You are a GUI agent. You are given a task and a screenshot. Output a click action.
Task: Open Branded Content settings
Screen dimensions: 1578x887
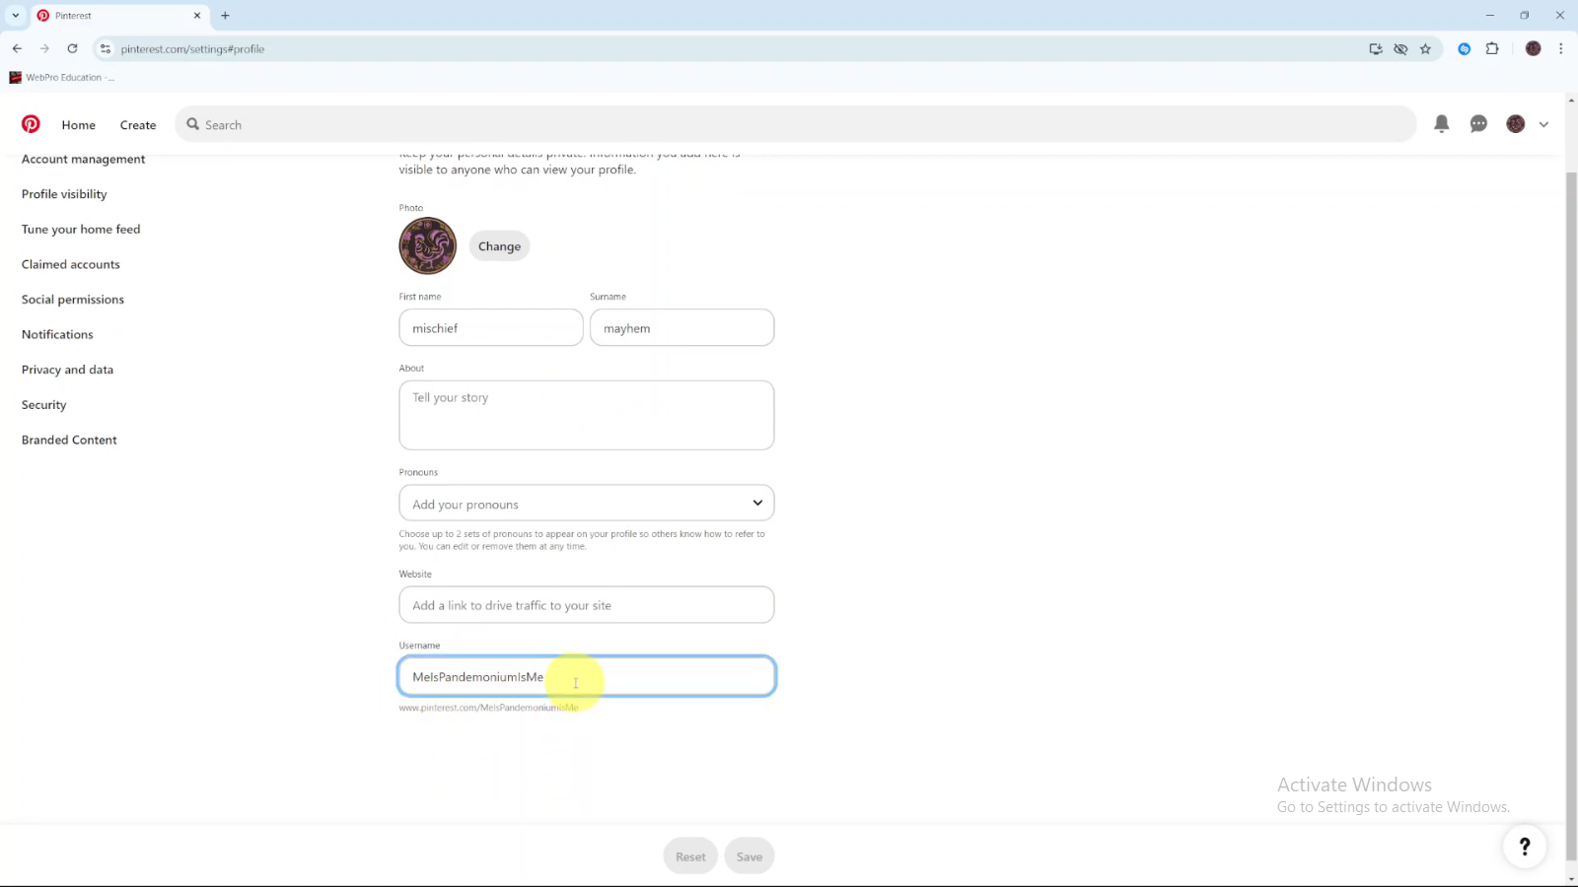[69, 440]
